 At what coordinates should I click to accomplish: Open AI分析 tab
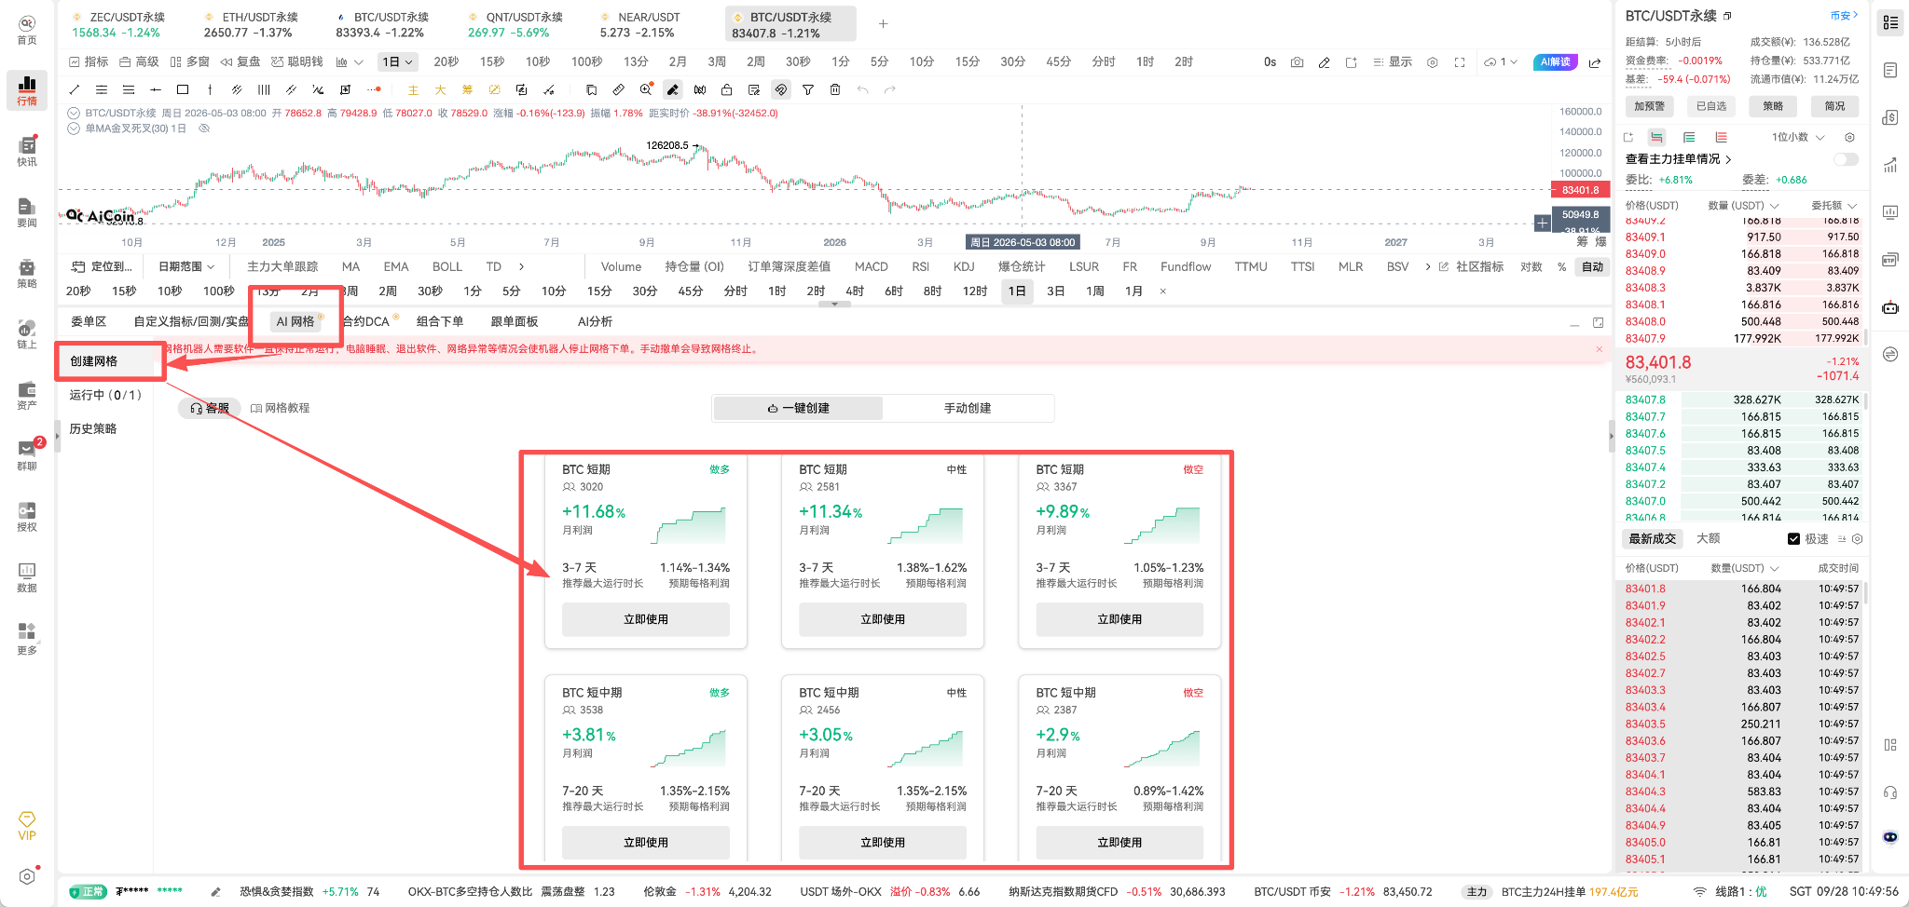pos(595,321)
